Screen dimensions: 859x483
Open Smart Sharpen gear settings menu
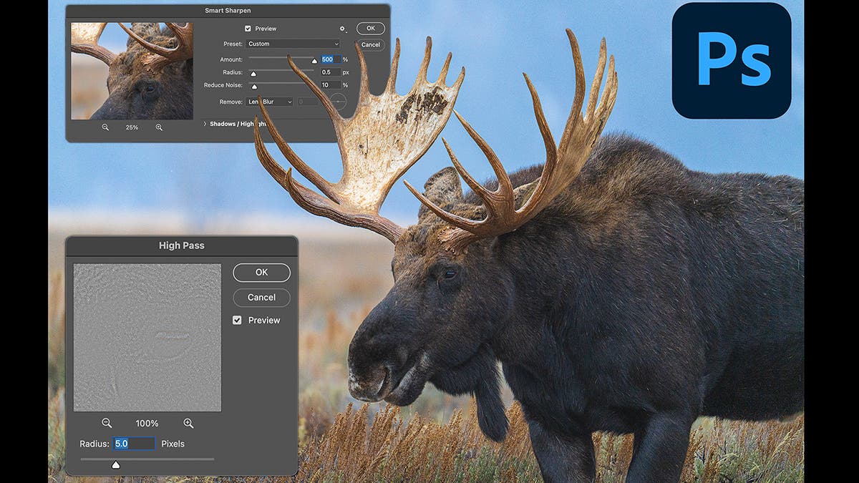[x=342, y=29]
